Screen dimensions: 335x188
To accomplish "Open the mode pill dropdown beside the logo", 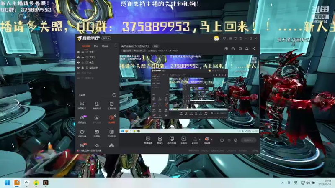I will point(106,38).
